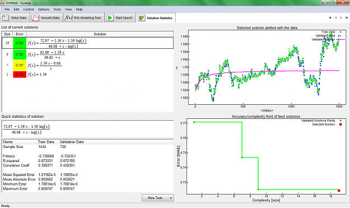
Task: Open the View menu
Action: [68, 10]
